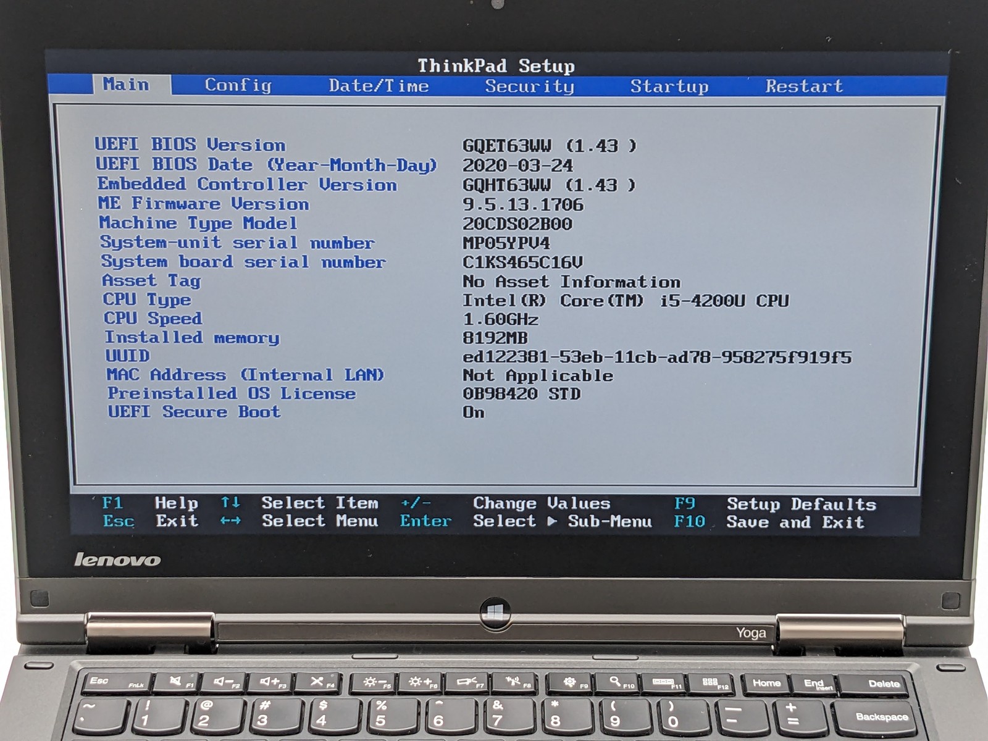Image resolution: width=988 pixels, height=741 pixels.
Task: Click the UEFI Secure Boot label
Action: point(194,412)
